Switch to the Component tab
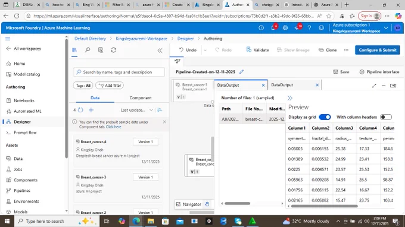Screen dimensions: 405x227 (x=141, y=98)
